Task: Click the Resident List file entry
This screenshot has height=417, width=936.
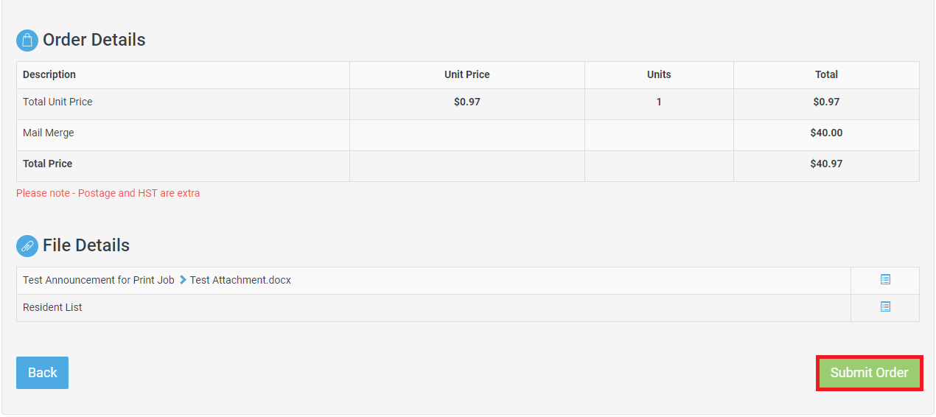Action: [x=52, y=307]
